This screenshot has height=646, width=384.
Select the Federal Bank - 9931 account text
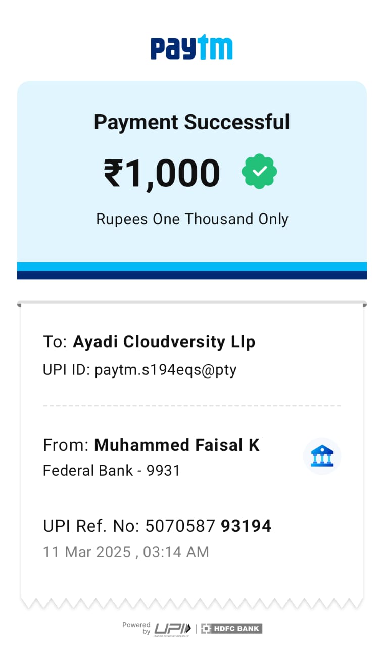[112, 471]
